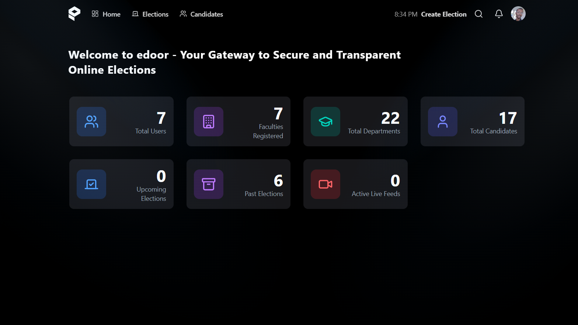Click the edoor logo icon
The image size is (578, 325).
point(74,14)
